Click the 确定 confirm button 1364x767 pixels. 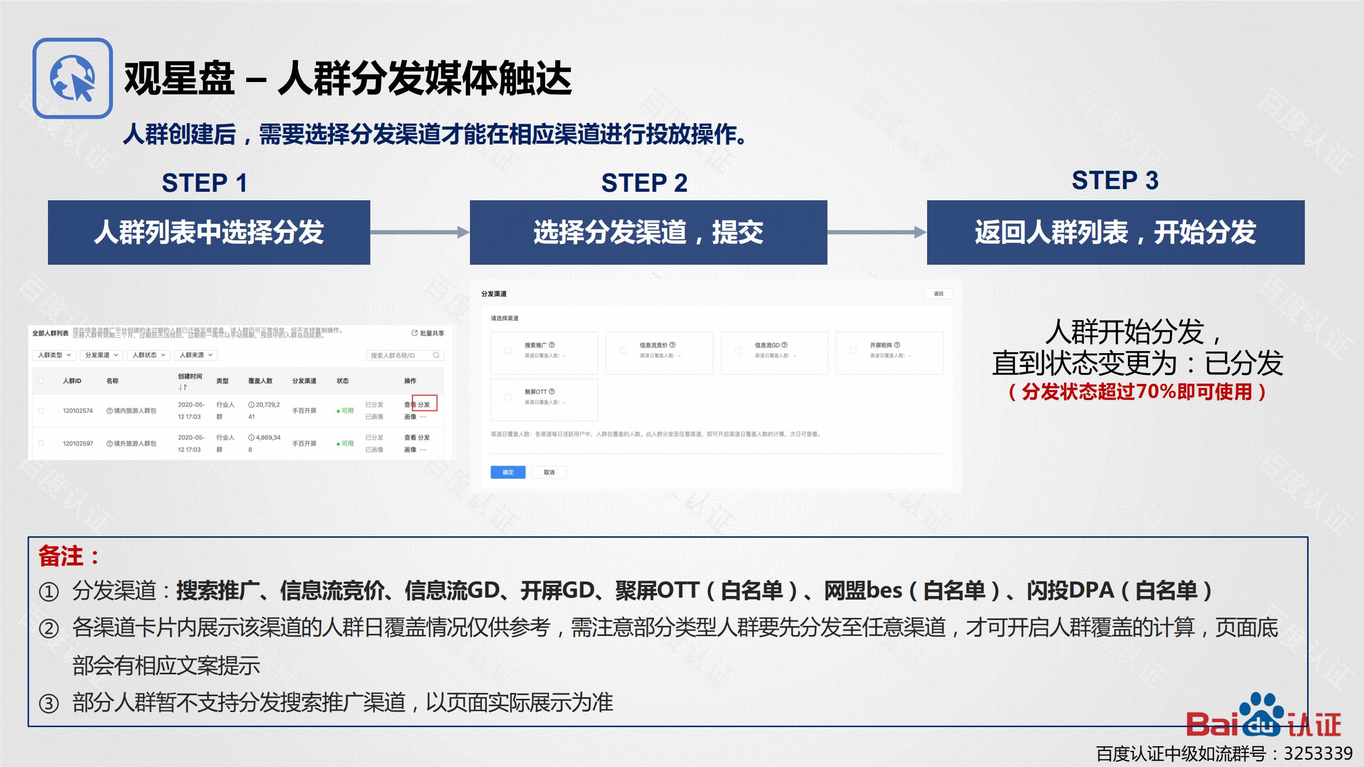tap(508, 472)
